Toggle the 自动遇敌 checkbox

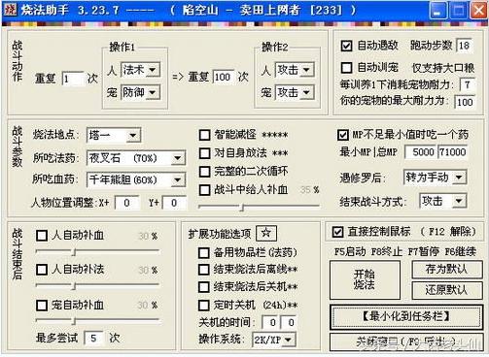346,46
